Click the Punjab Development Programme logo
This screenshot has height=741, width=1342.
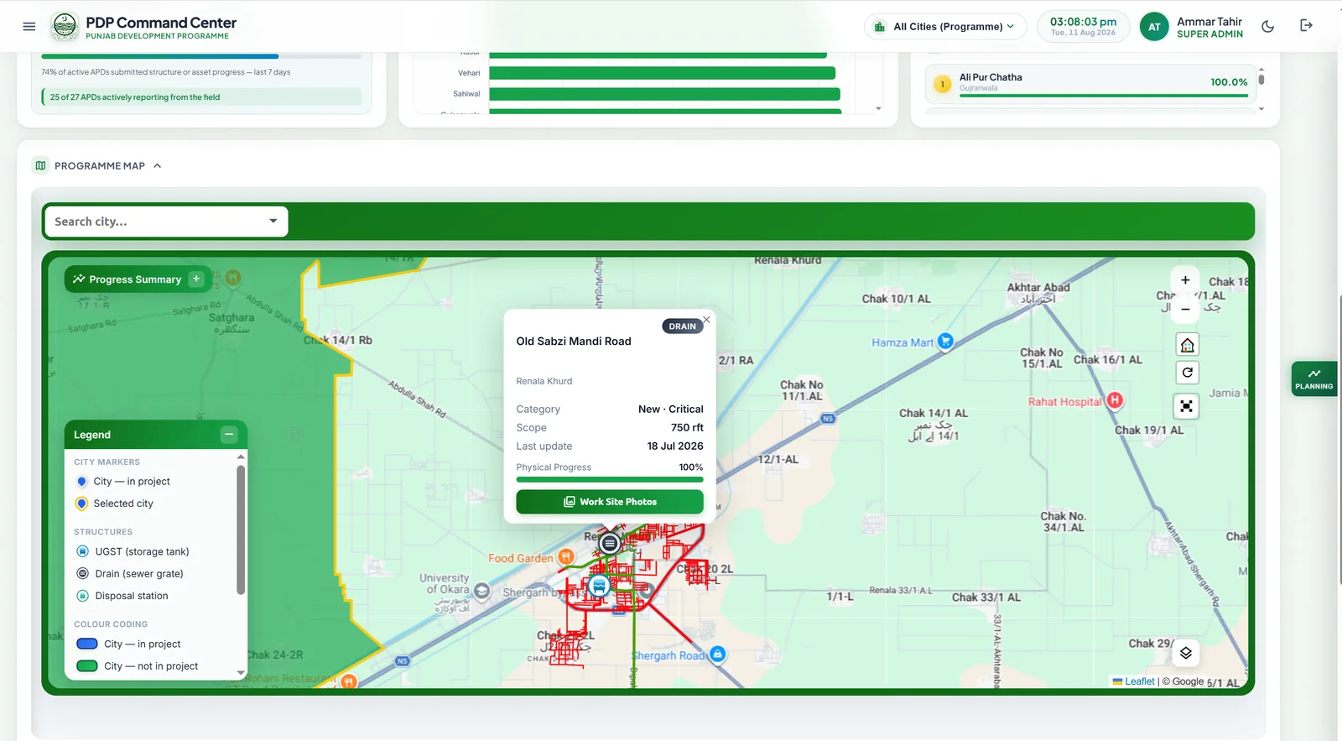[65, 26]
